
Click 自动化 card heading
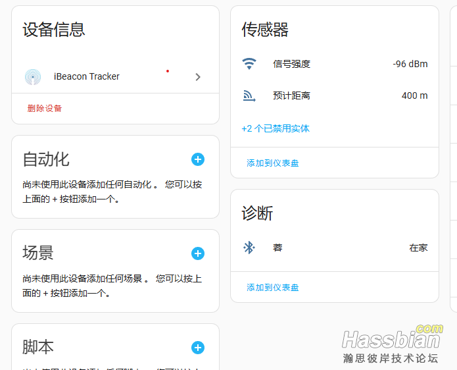[46, 159]
